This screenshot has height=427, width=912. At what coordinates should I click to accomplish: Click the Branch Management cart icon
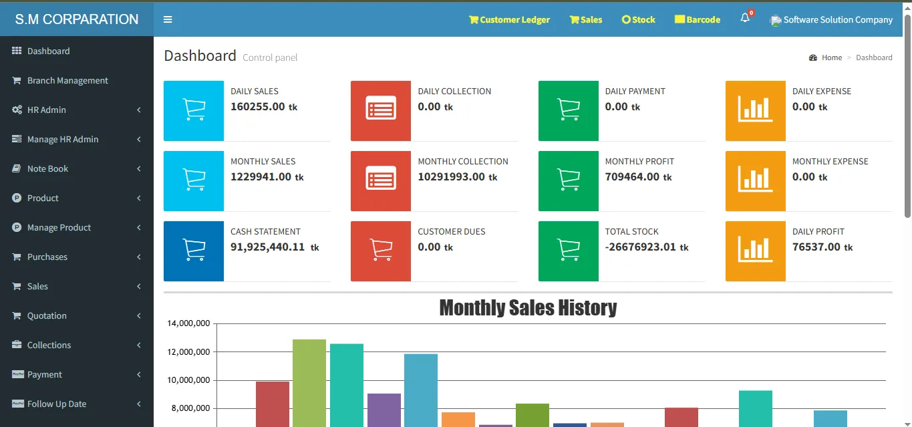click(17, 80)
